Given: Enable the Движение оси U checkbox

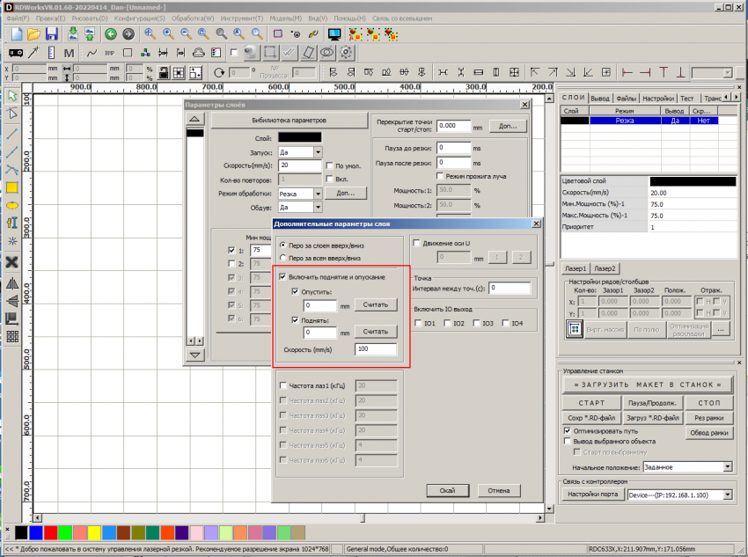Looking at the screenshot, I should pyautogui.click(x=416, y=242).
